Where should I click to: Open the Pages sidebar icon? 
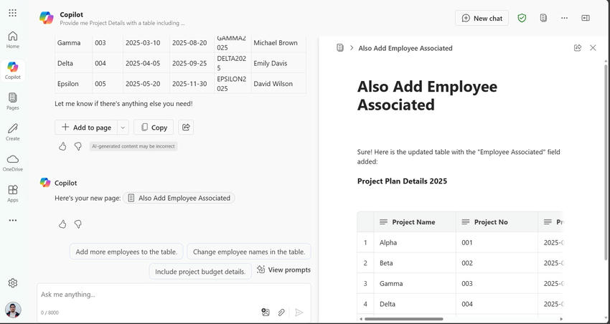pyautogui.click(x=13, y=100)
